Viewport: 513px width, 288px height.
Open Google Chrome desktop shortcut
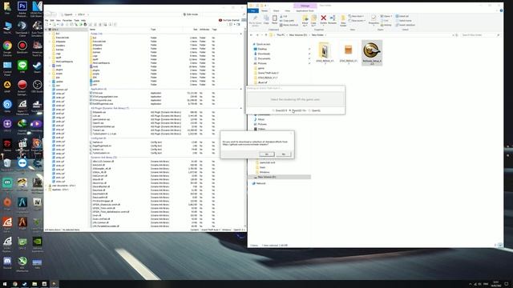7,48
